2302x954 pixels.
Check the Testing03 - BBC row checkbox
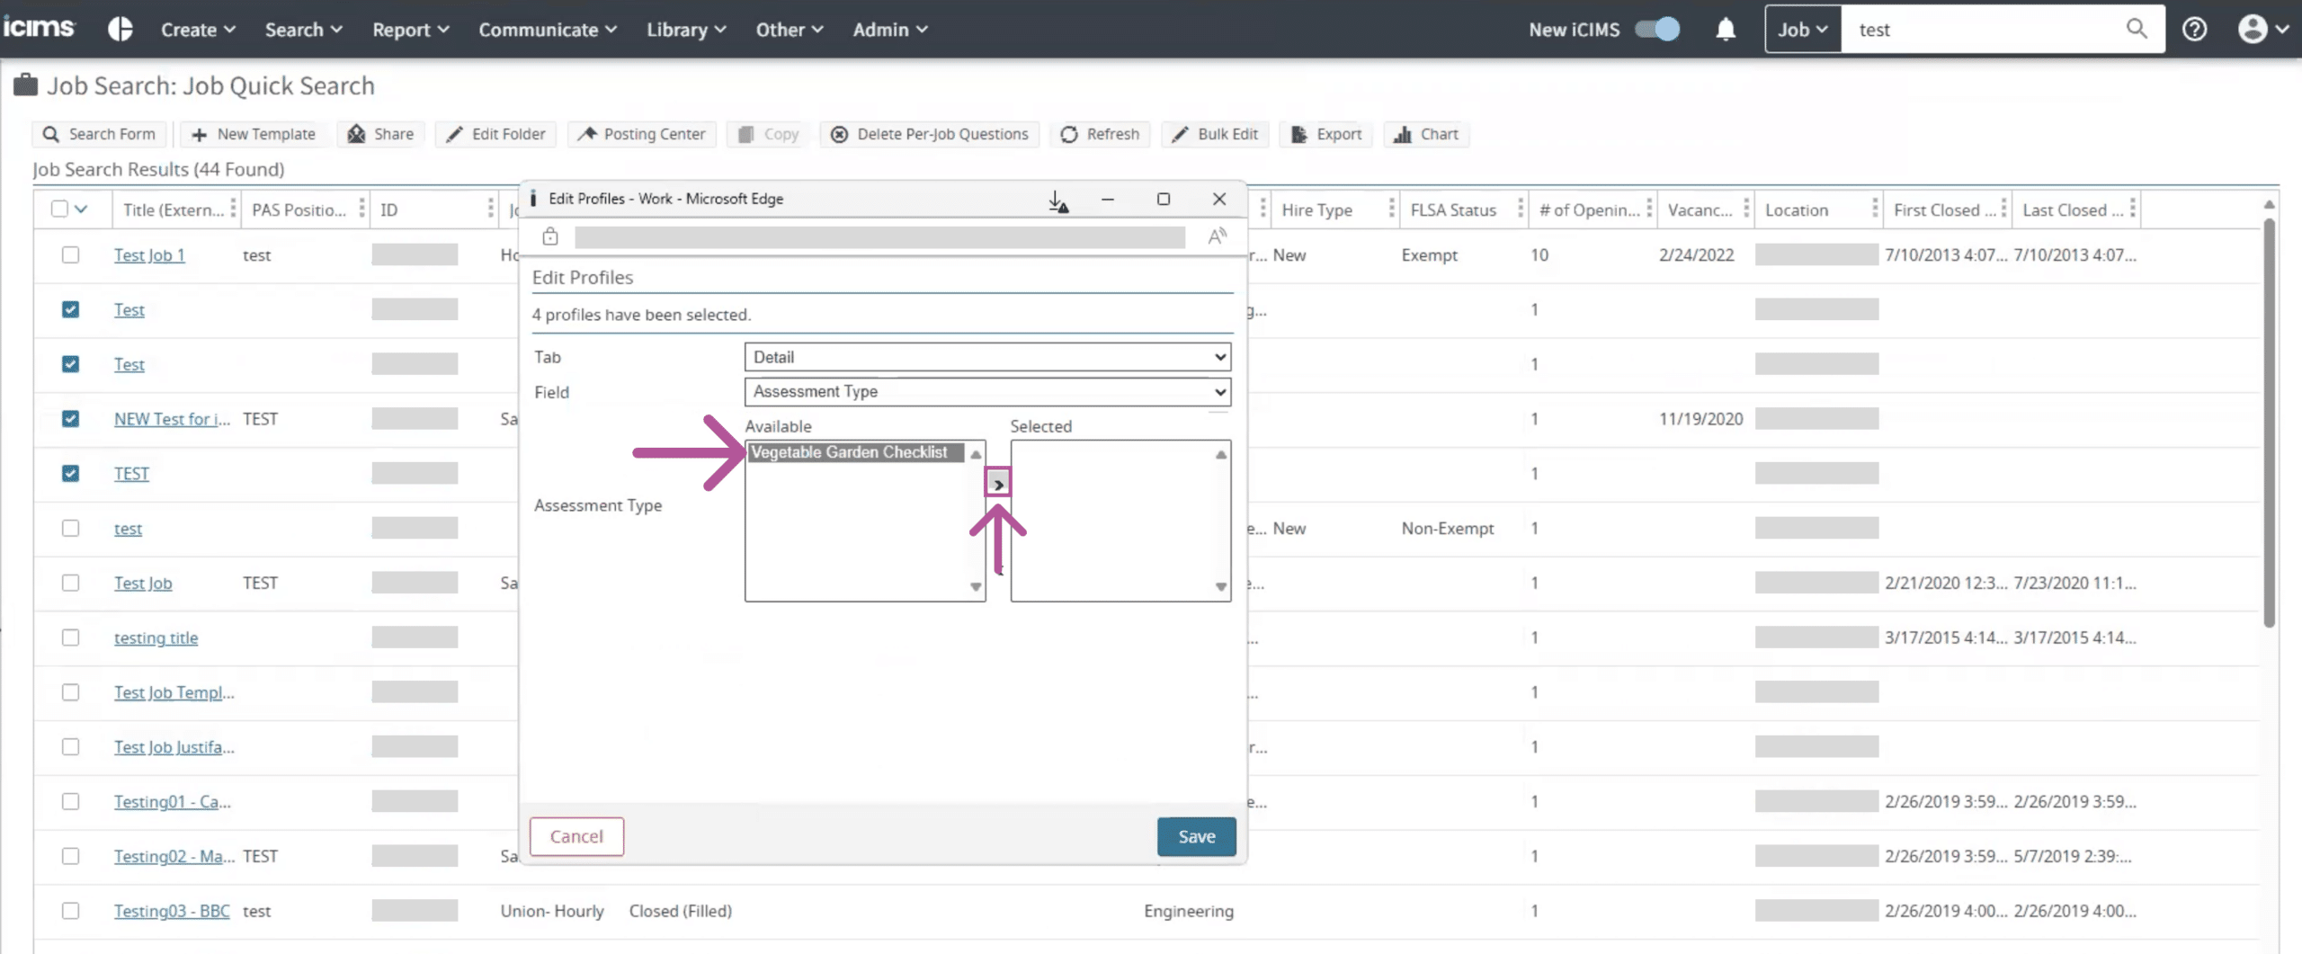click(70, 911)
